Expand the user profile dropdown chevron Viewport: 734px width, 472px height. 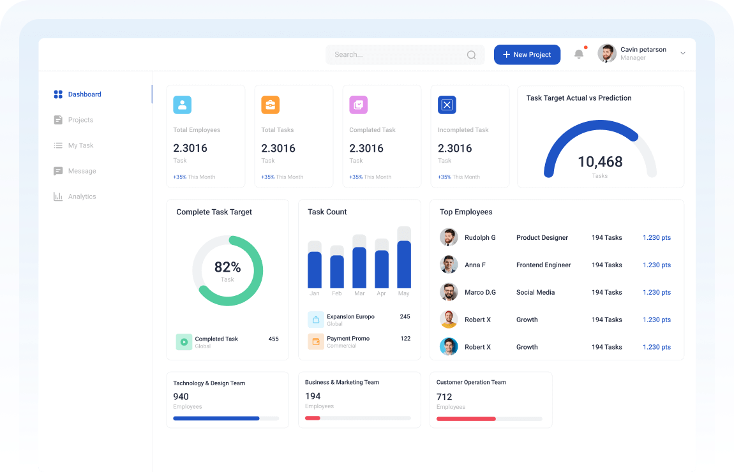pyautogui.click(x=682, y=54)
